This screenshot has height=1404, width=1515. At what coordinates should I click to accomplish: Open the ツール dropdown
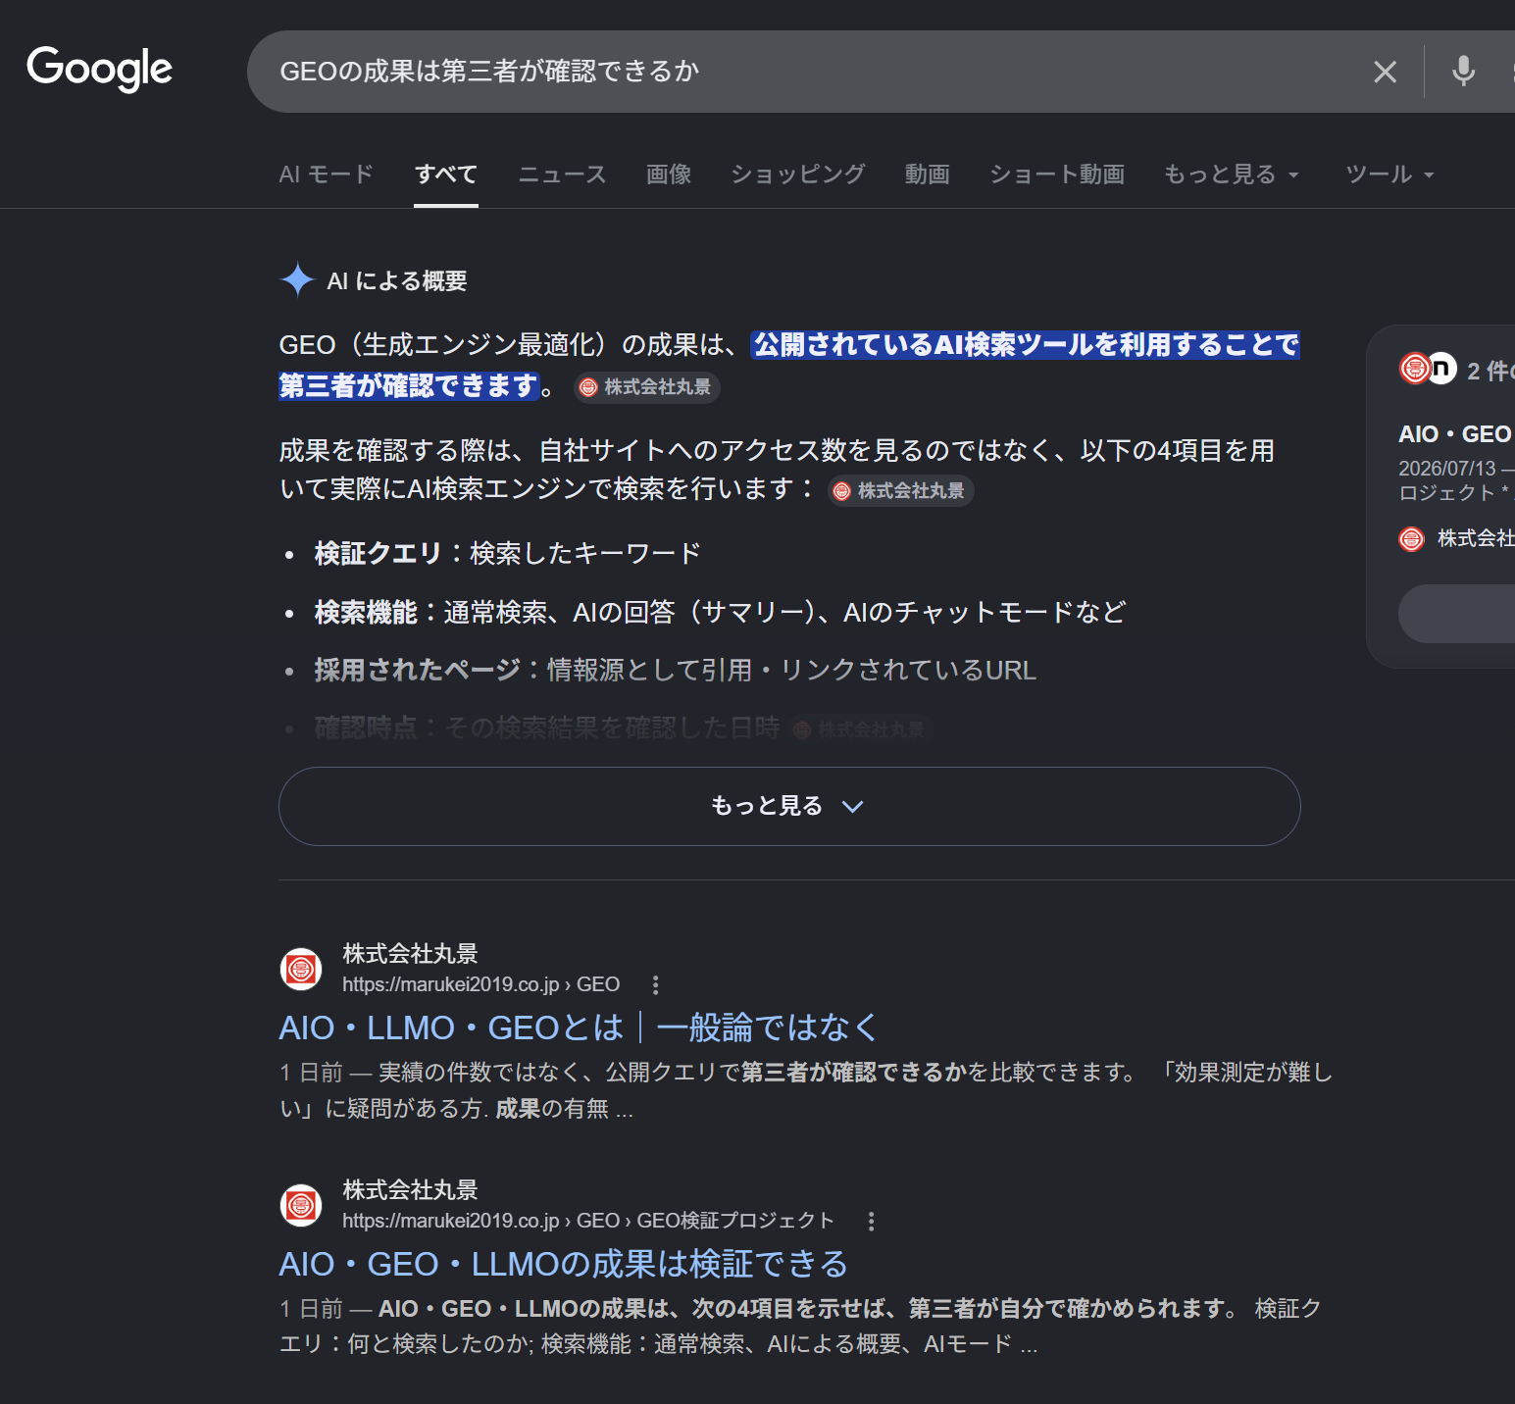click(x=1389, y=175)
